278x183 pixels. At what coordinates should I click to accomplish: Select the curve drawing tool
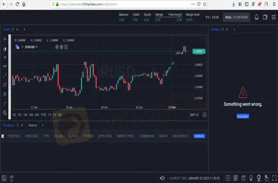(5, 104)
